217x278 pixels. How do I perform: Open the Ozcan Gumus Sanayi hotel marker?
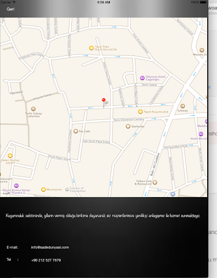tap(16, 186)
